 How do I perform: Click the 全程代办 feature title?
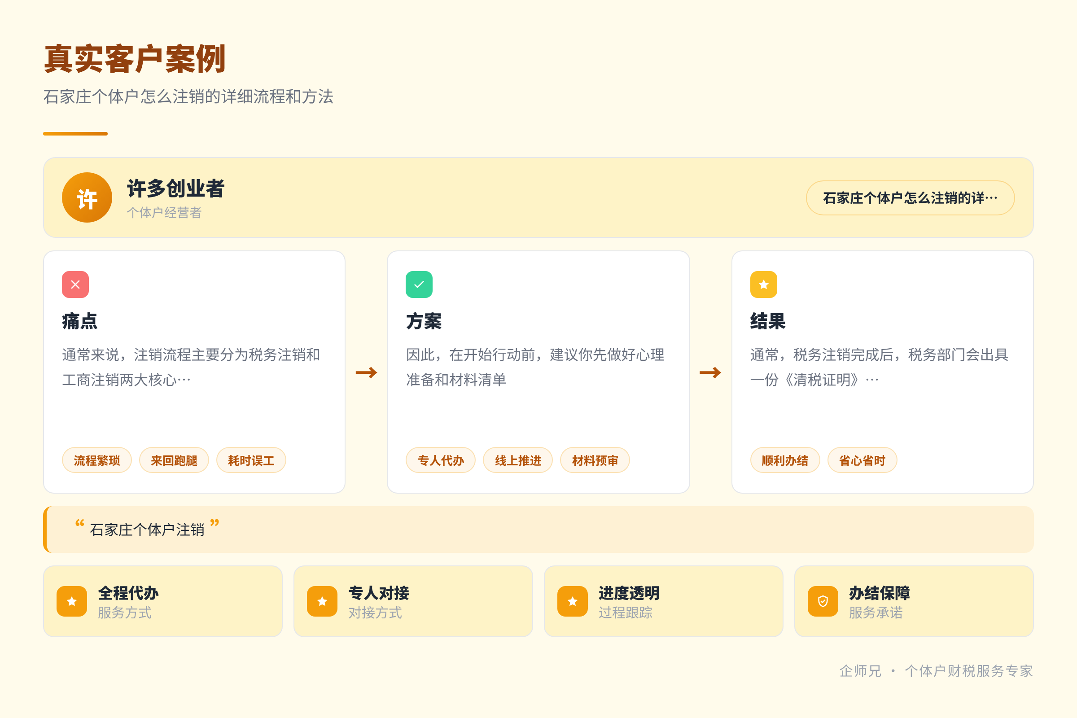coord(128,593)
